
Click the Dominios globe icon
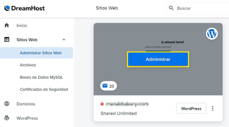pyautogui.click(x=7, y=104)
